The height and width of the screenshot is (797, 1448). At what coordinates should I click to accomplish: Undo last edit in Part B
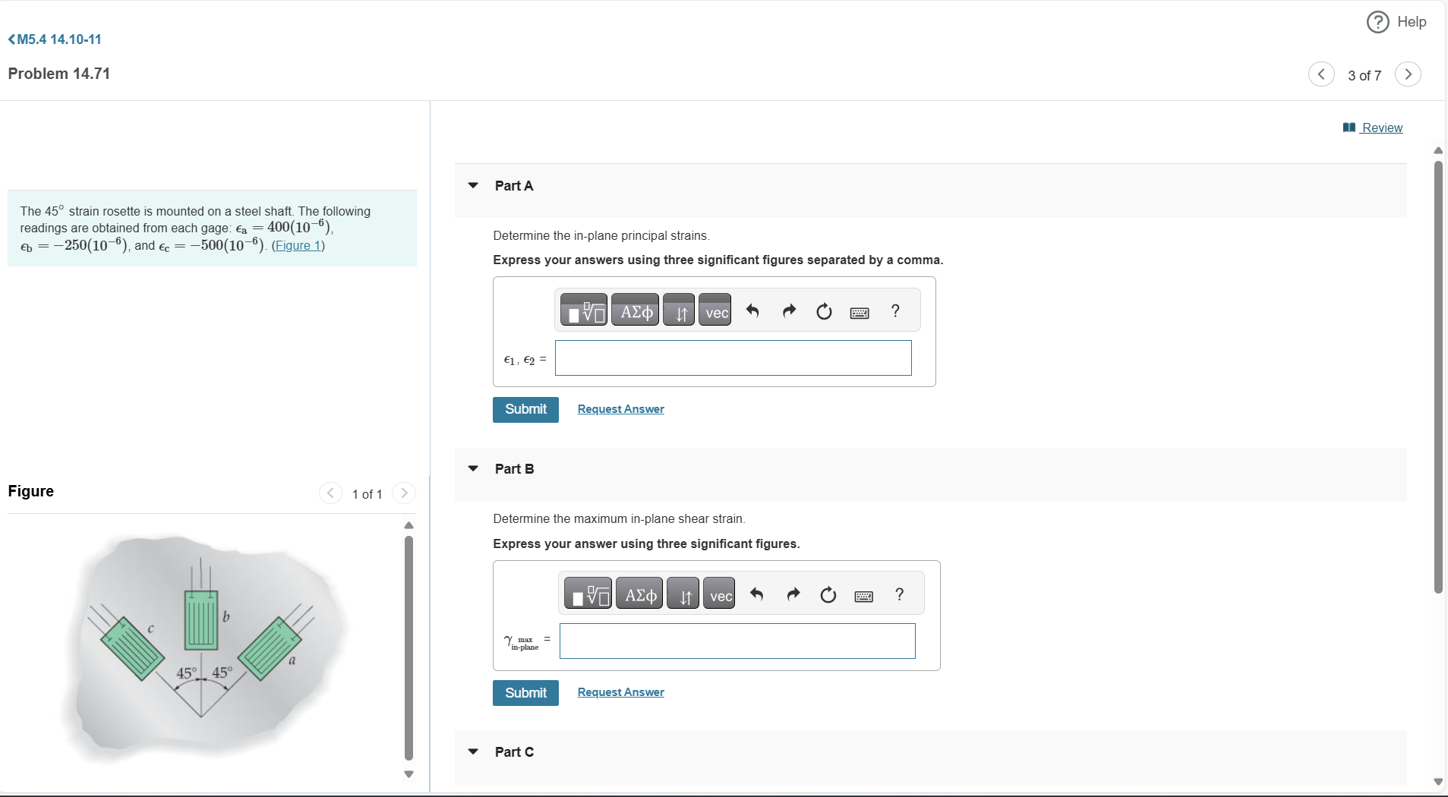tap(757, 594)
